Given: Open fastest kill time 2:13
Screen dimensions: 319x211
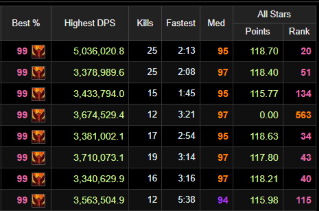Looking at the screenshot, I should pos(186,51).
